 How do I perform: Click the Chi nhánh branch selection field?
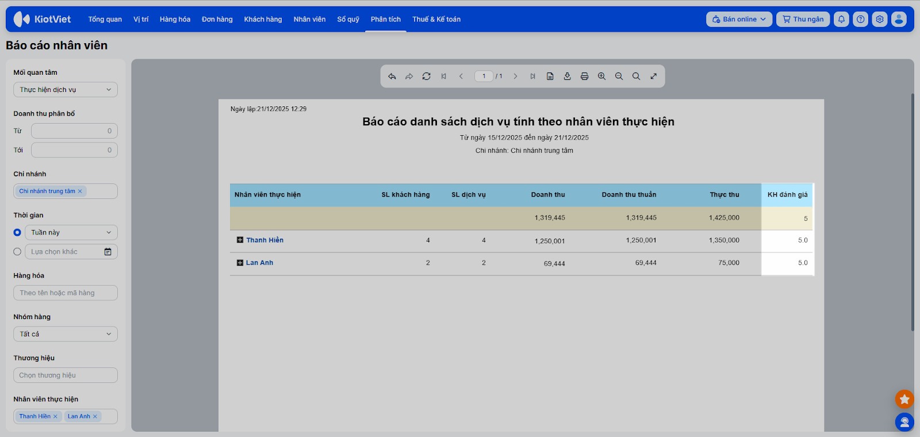coord(66,191)
